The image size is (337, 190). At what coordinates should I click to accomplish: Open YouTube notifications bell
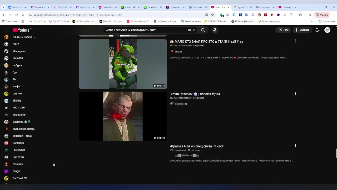[317, 30]
